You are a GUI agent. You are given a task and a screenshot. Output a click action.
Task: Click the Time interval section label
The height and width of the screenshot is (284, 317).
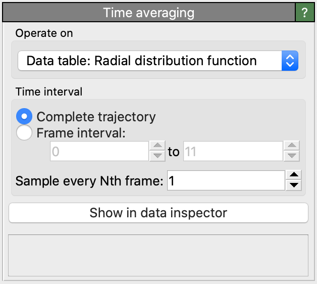coord(49,91)
